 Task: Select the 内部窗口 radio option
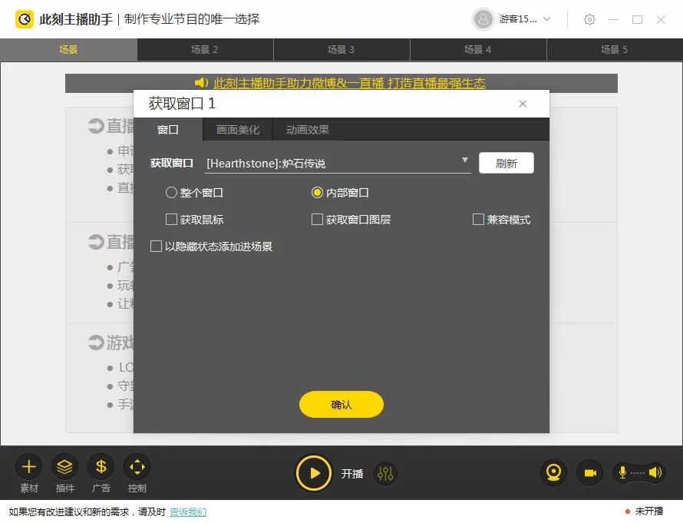tap(317, 193)
